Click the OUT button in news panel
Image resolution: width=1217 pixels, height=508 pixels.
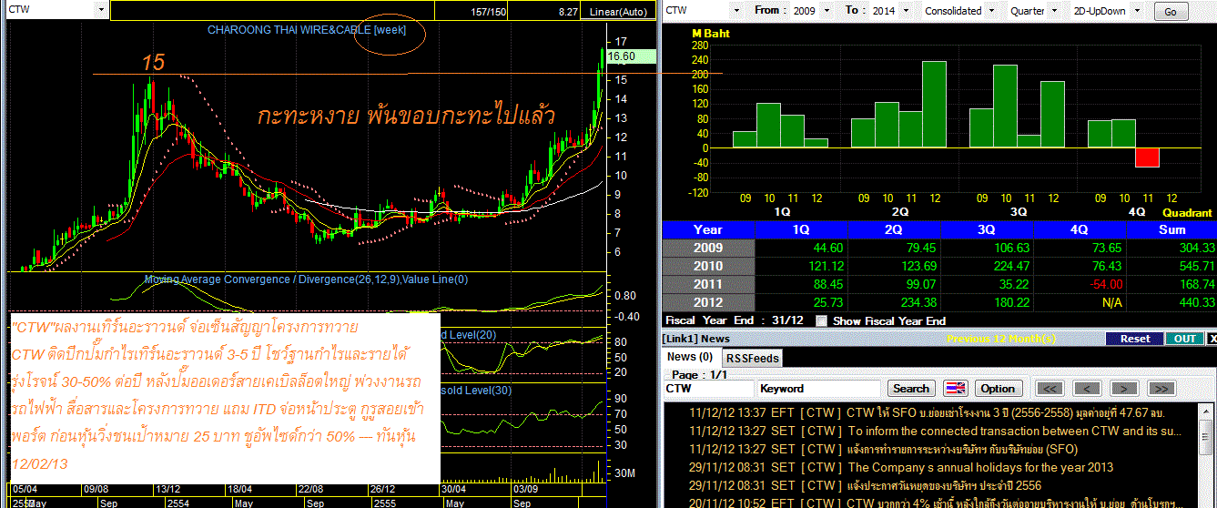pyautogui.click(x=1184, y=339)
